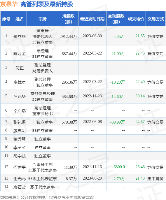
Task: Click the holding value 2912.44万
Action: pyautogui.click(x=68, y=36)
